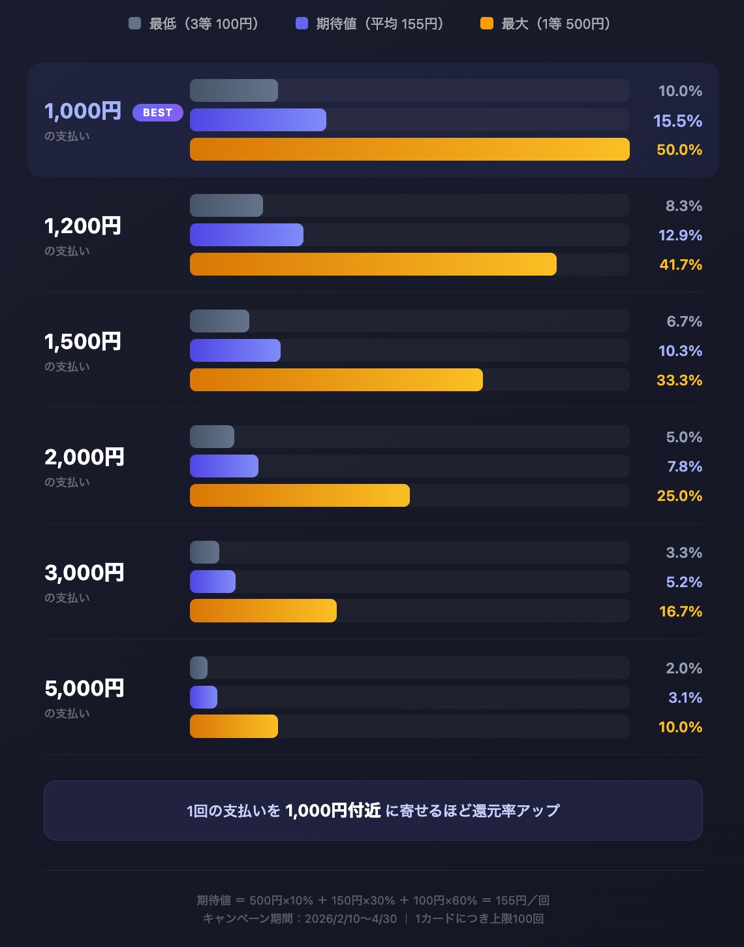This screenshot has width=744, height=947.
Task: Click the 期待値 formula footnote text
Action: [373, 900]
